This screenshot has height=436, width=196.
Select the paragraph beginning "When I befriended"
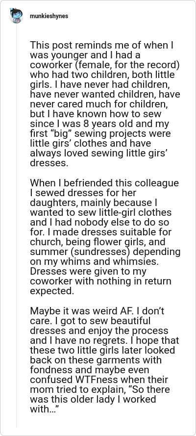(105, 237)
